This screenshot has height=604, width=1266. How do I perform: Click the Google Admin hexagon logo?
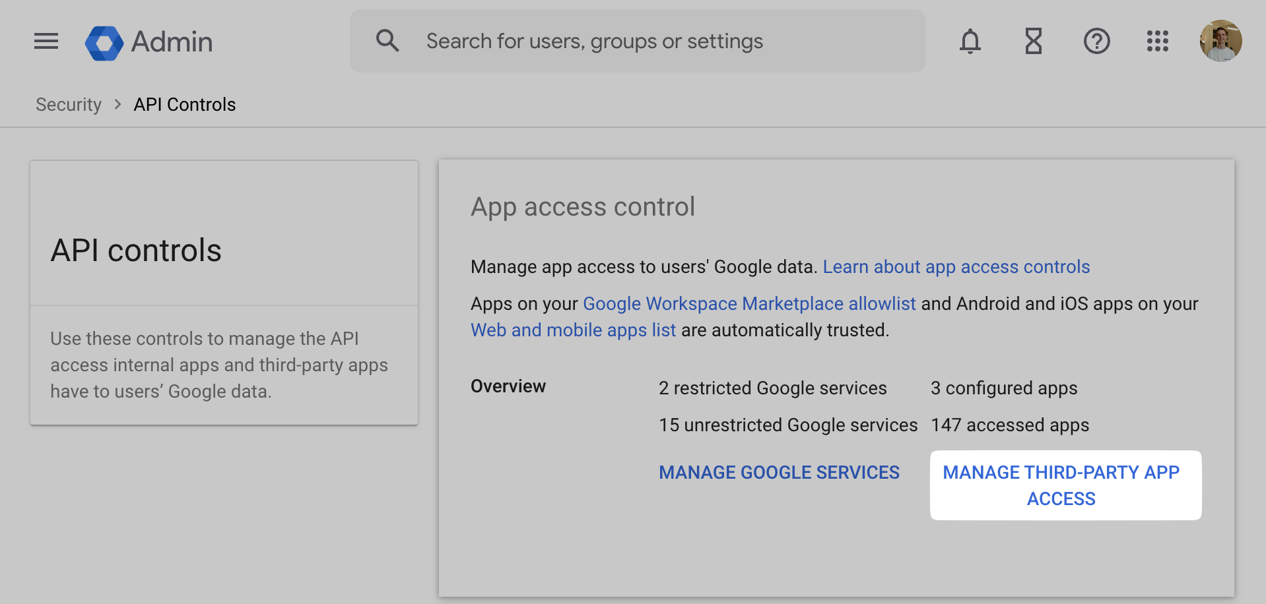(104, 43)
